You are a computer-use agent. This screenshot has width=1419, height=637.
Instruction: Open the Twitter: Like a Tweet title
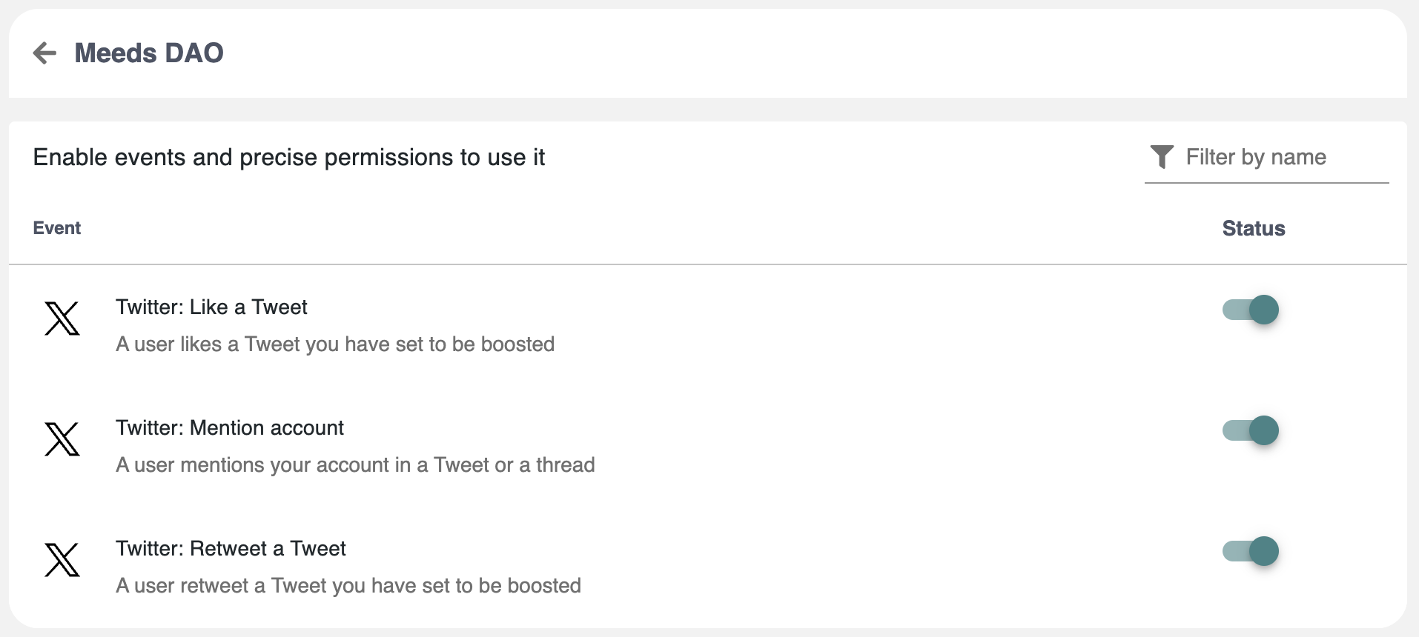211,307
